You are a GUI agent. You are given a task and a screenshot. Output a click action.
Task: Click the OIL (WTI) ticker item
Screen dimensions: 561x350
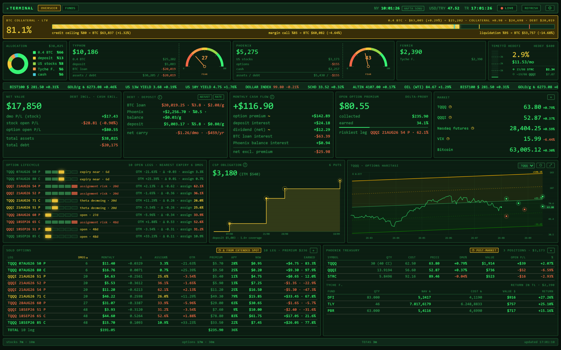428,87
